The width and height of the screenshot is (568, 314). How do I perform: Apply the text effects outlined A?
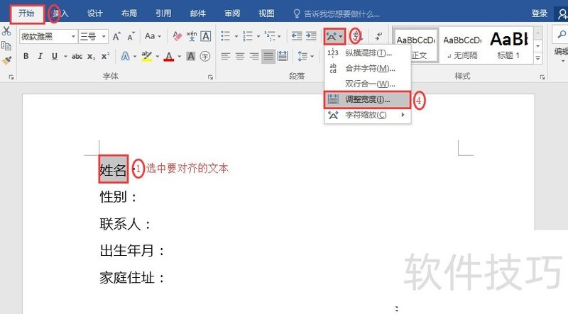click(x=125, y=56)
